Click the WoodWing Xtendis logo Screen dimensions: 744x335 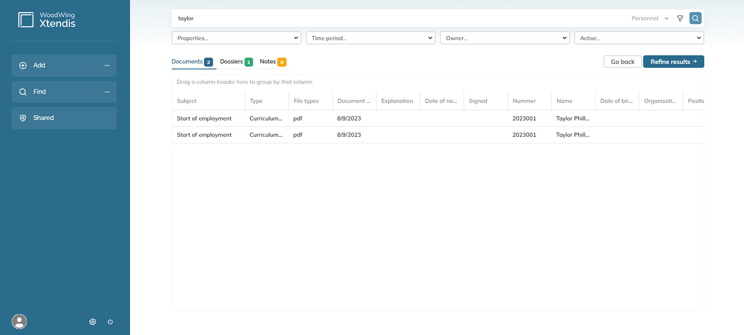point(47,20)
